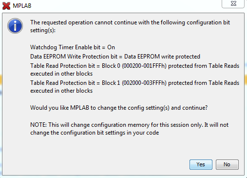Click the 'Would you like MPLAB' question

[119, 108]
